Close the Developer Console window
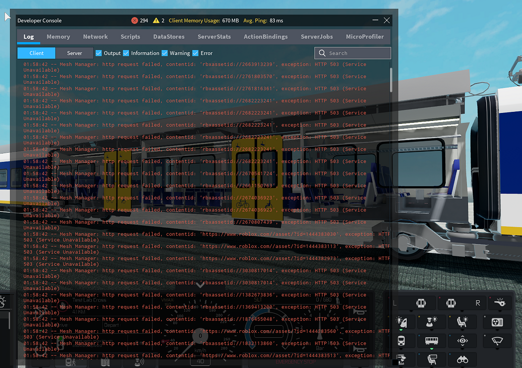 (386, 20)
